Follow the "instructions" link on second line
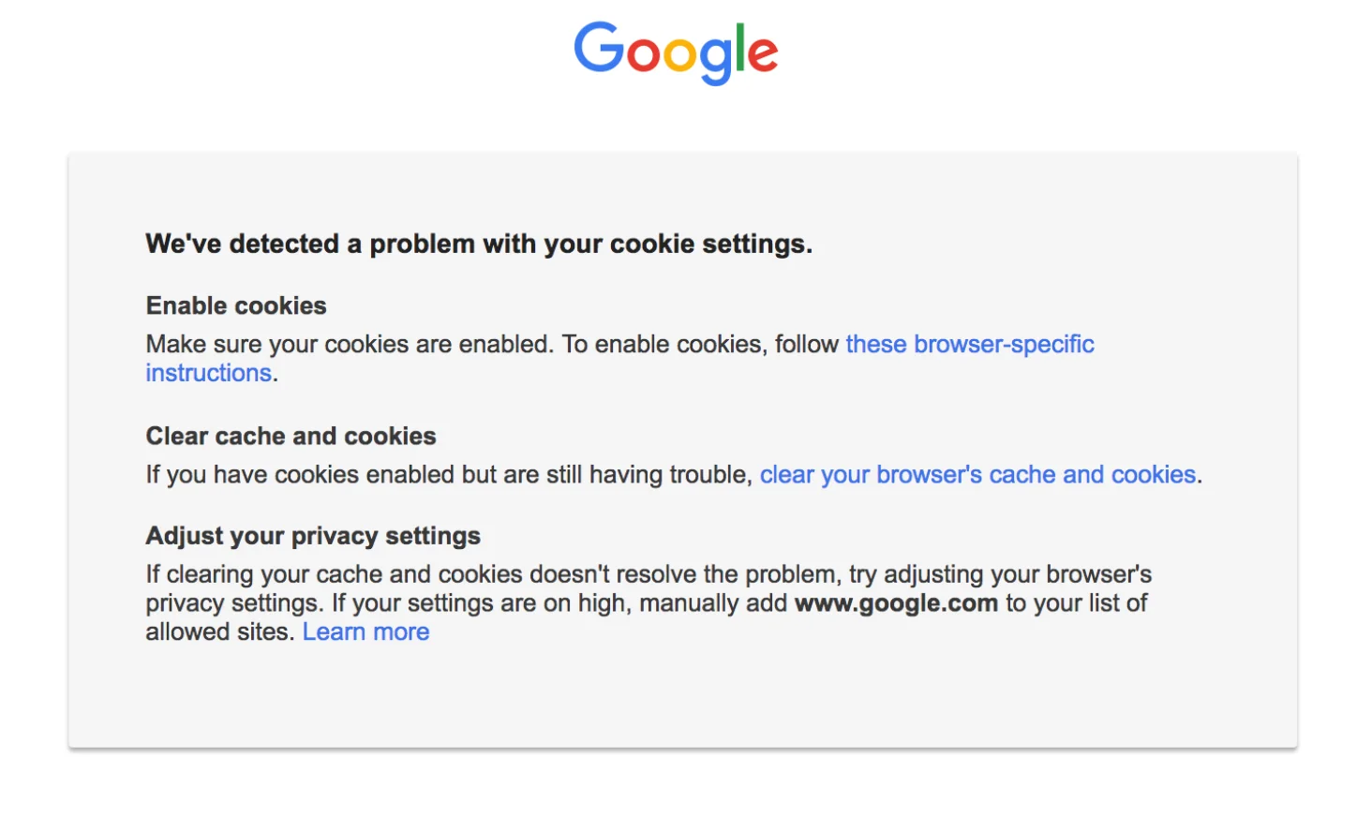 208,373
